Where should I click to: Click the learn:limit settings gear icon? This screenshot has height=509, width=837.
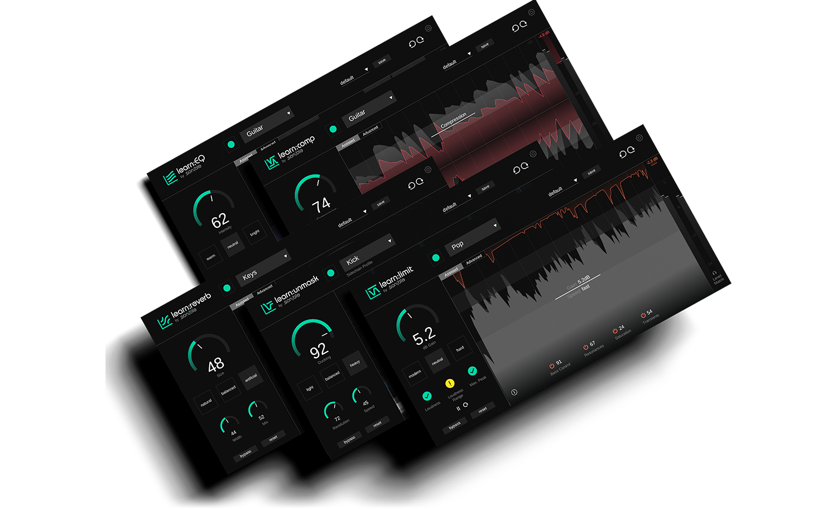[639, 138]
